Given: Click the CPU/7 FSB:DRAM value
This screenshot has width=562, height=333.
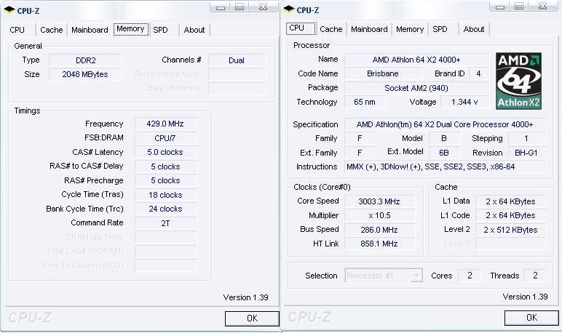Looking at the screenshot, I should [x=165, y=138].
